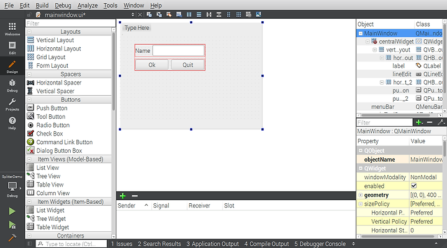
Task: Open the Analyze menu
Action: (88, 5)
